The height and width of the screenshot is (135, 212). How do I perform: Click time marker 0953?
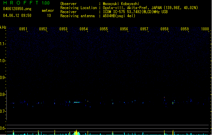[63, 29]
